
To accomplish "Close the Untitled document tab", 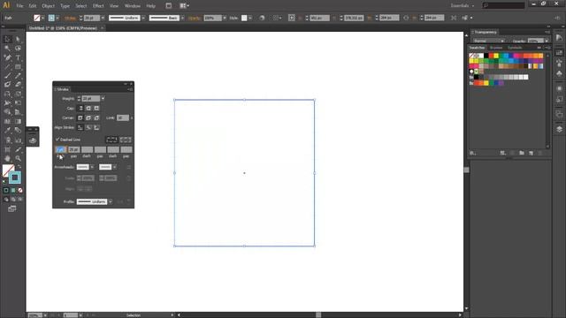I will (x=103, y=27).
